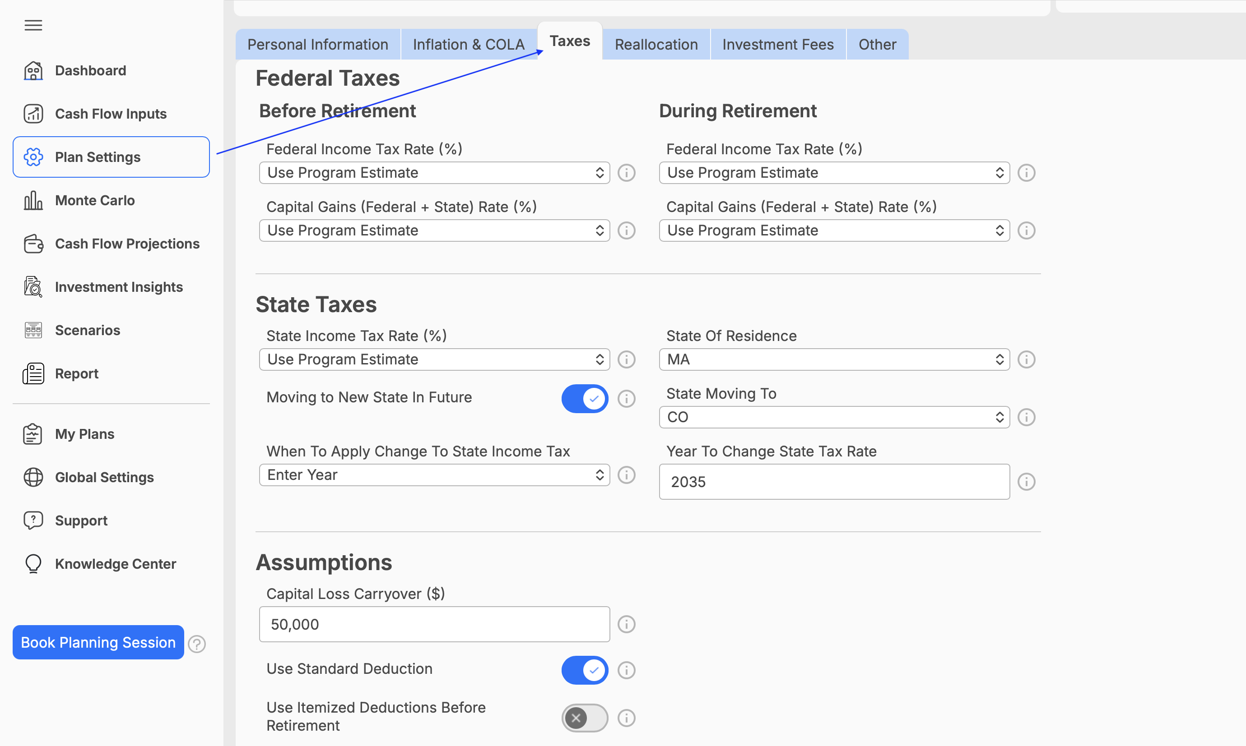The height and width of the screenshot is (746, 1246).
Task: Open State Of Residence dropdown showing MA
Action: 835,359
